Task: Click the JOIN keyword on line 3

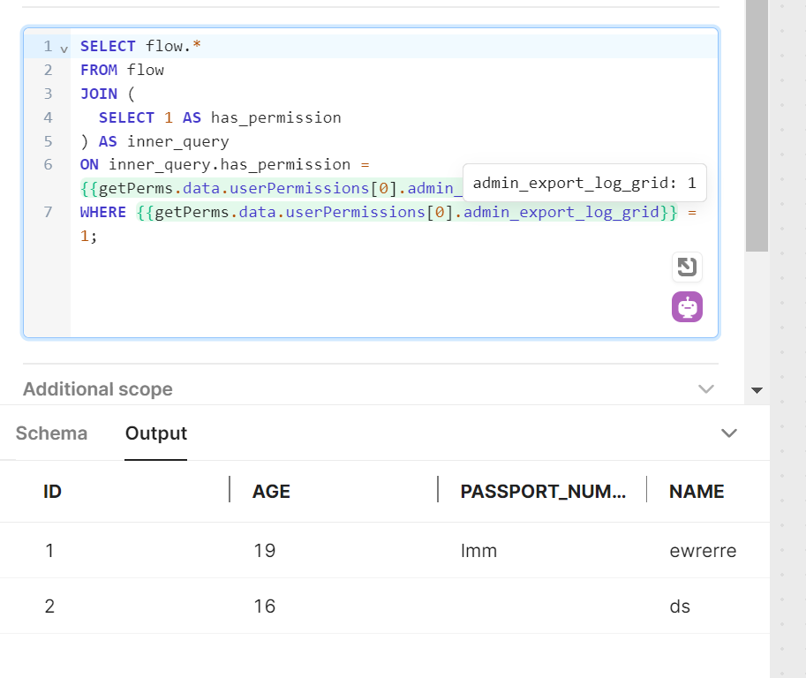Action: tap(99, 94)
